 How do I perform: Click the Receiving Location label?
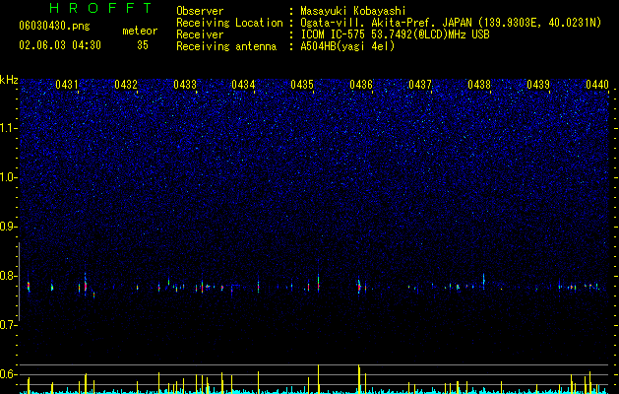tap(229, 23)
